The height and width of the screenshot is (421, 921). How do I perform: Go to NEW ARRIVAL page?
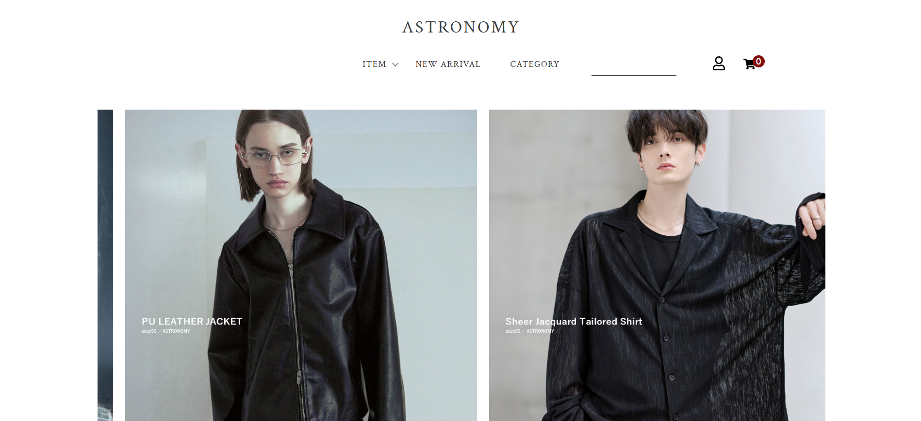click(448, 64)
